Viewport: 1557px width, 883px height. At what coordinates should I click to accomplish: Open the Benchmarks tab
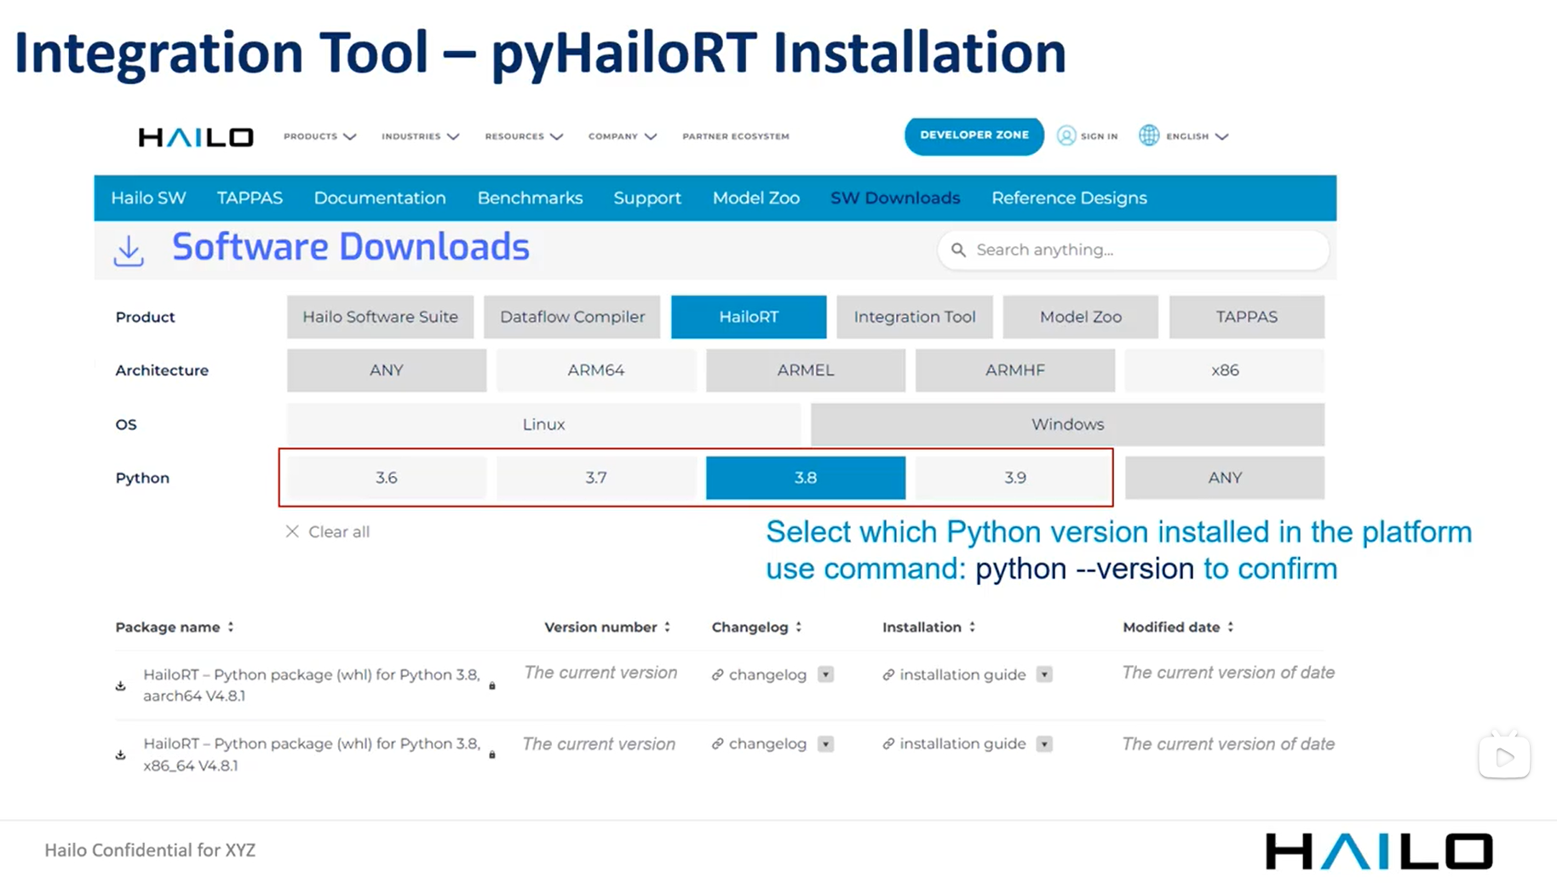pyautogui.click(x=530, y=198)
